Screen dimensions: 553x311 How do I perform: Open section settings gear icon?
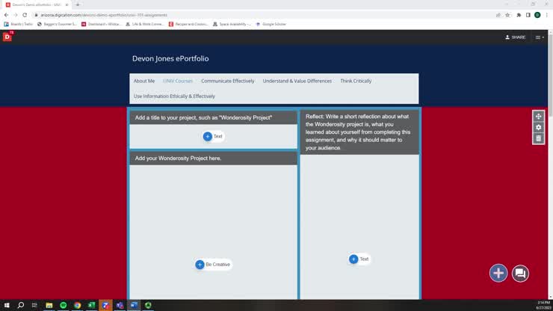(538, 127)
